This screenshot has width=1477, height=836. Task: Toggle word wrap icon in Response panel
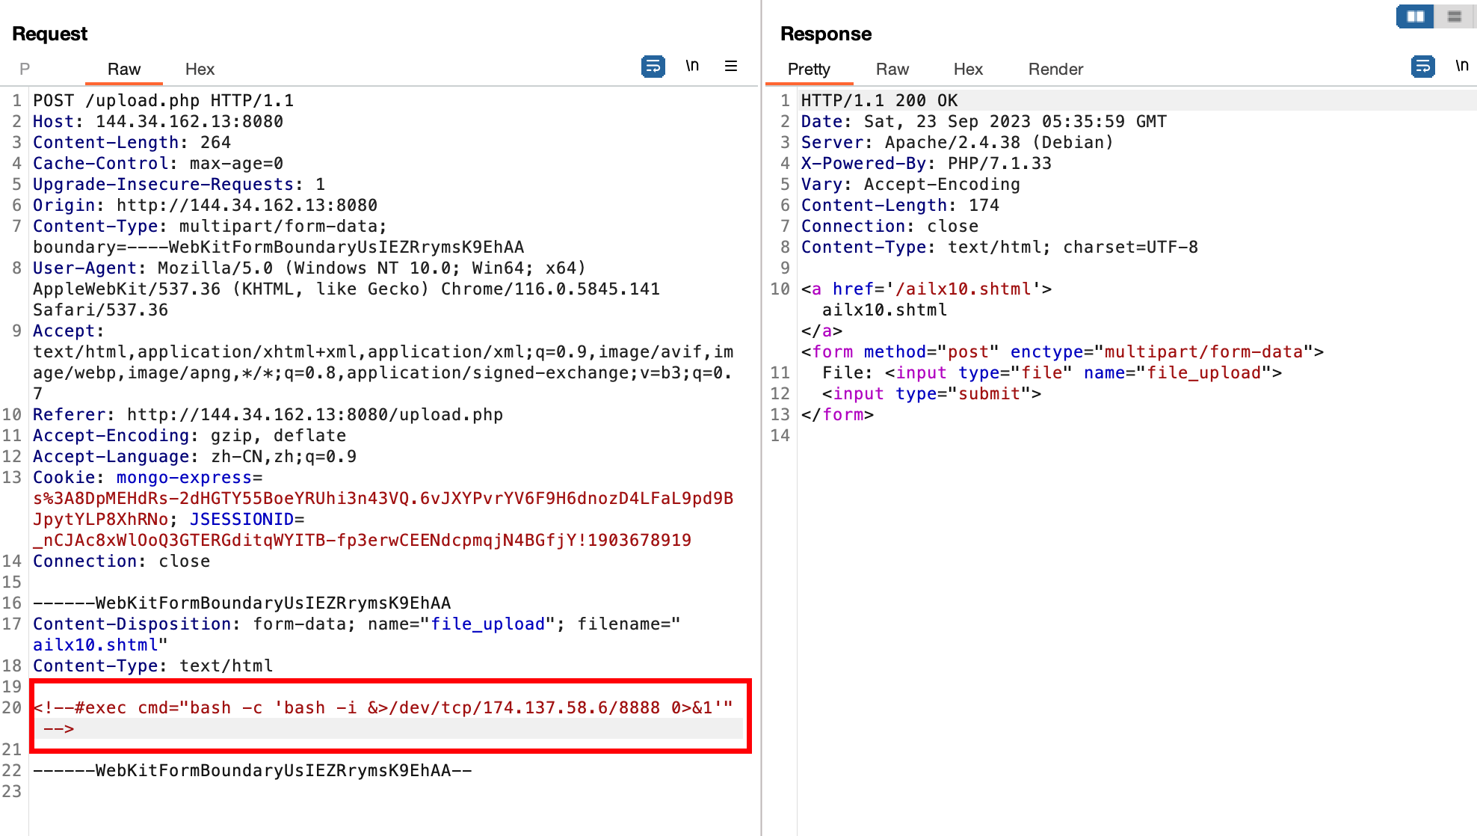point(1422,67)
